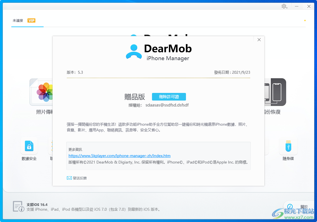This screenshot has width=317, height=222.
Task: Click the iOS support info icon
Action: (x=19, y=206)
